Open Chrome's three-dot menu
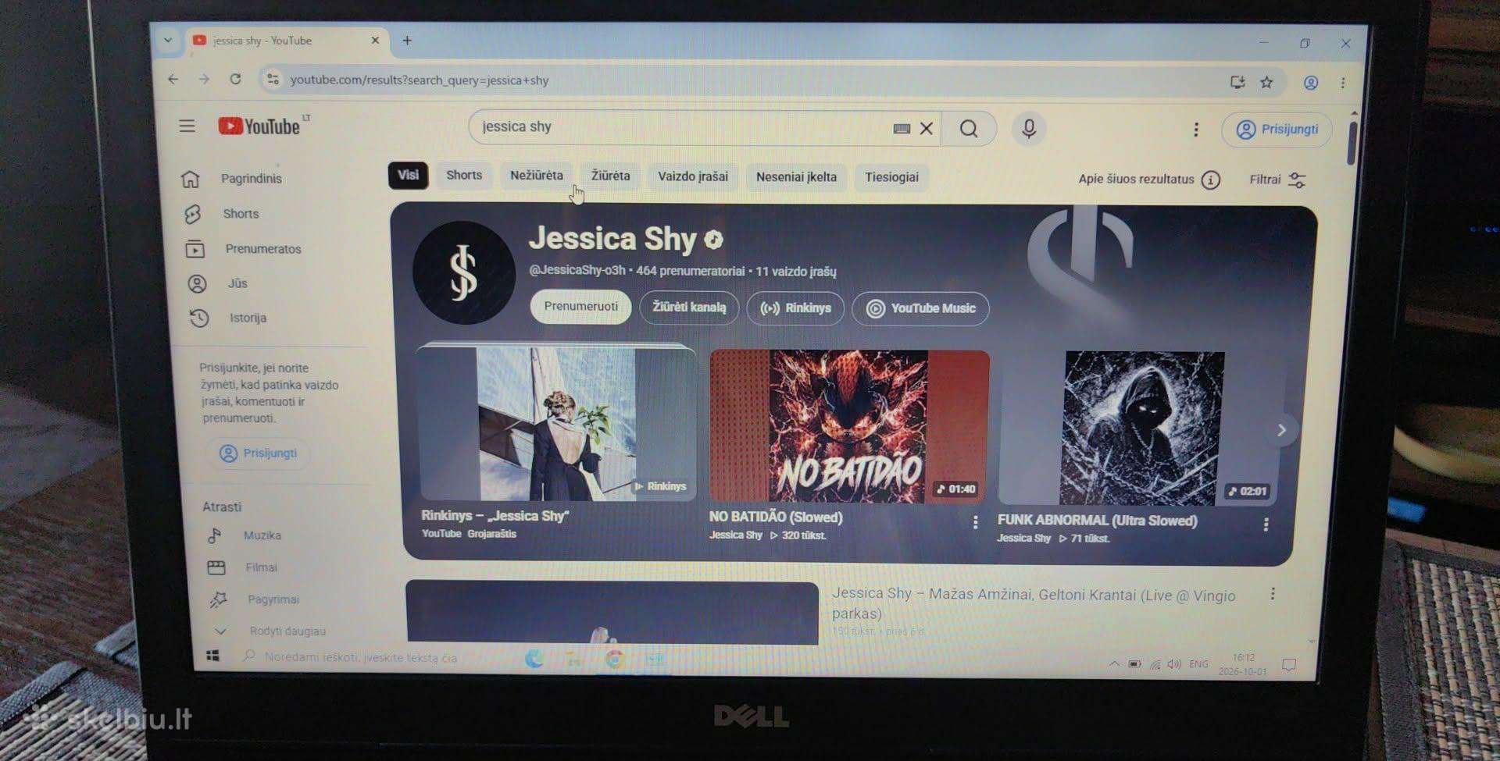Image resolution: width=1500 pixels, height=761 pixels. tap(1343, 83)
